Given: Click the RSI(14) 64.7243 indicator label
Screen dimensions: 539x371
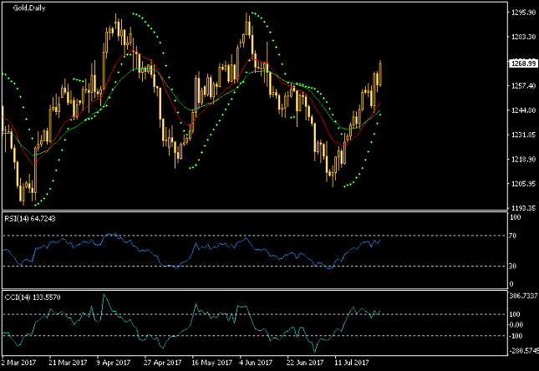Looking at the screenshot, I should (30, 219).
